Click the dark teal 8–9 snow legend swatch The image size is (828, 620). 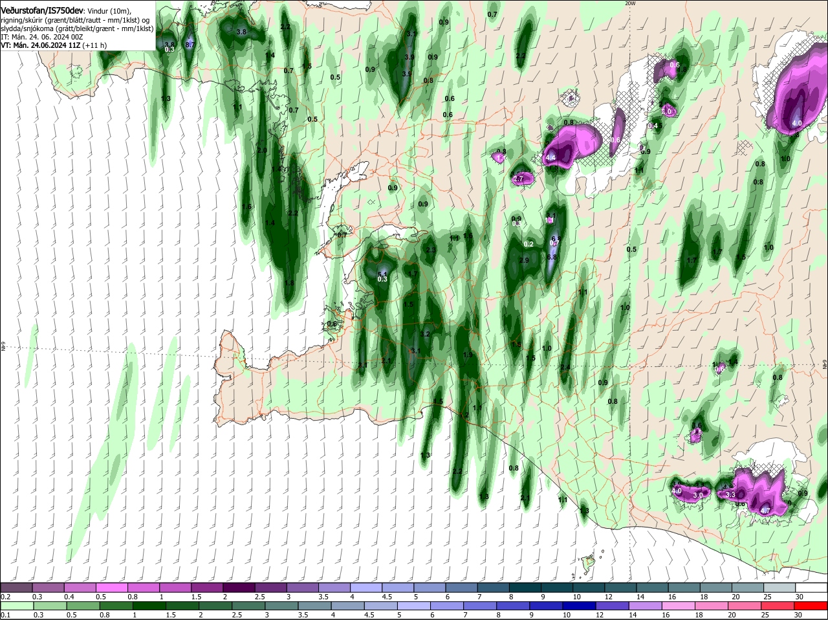525,587
